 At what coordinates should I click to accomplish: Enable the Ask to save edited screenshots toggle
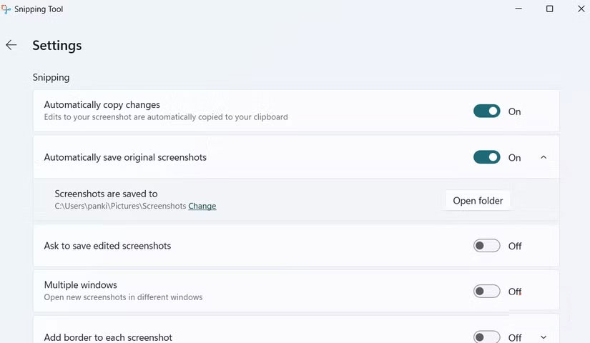(x=486, y=246)
